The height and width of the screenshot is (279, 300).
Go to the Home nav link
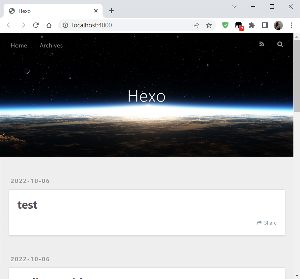point(19,46)
